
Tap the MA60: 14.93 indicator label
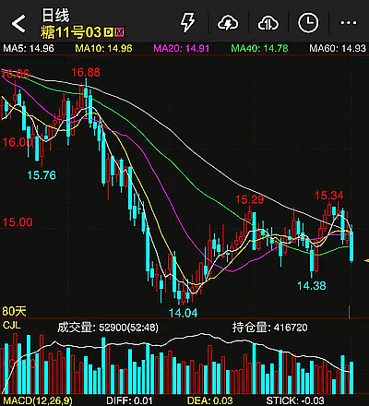pos(338,48)
